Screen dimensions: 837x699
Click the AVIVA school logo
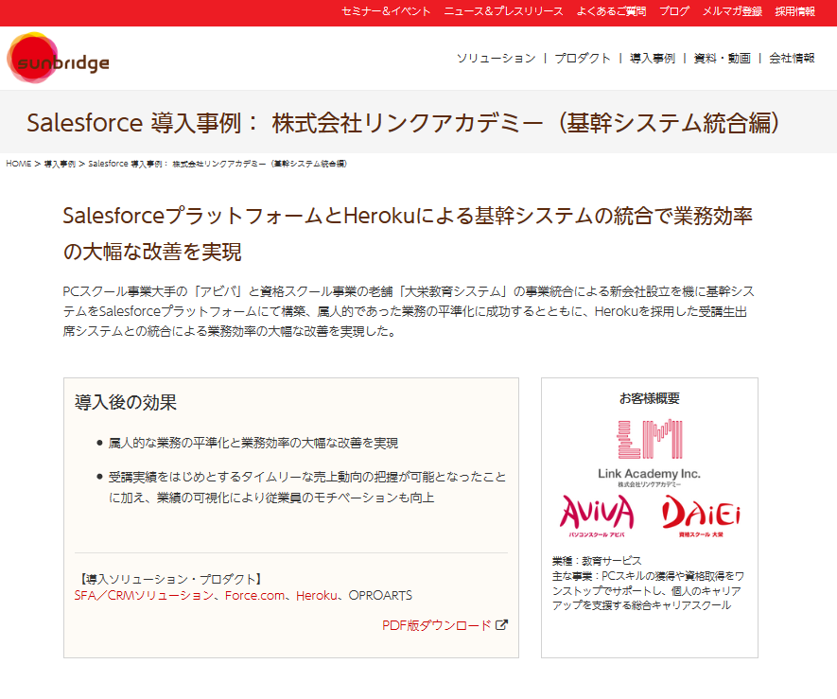coord(597,516)
